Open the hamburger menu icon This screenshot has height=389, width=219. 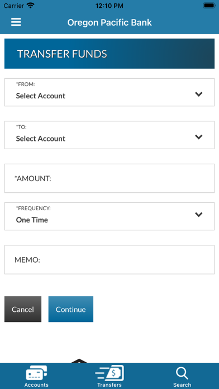tap(16, 22)
